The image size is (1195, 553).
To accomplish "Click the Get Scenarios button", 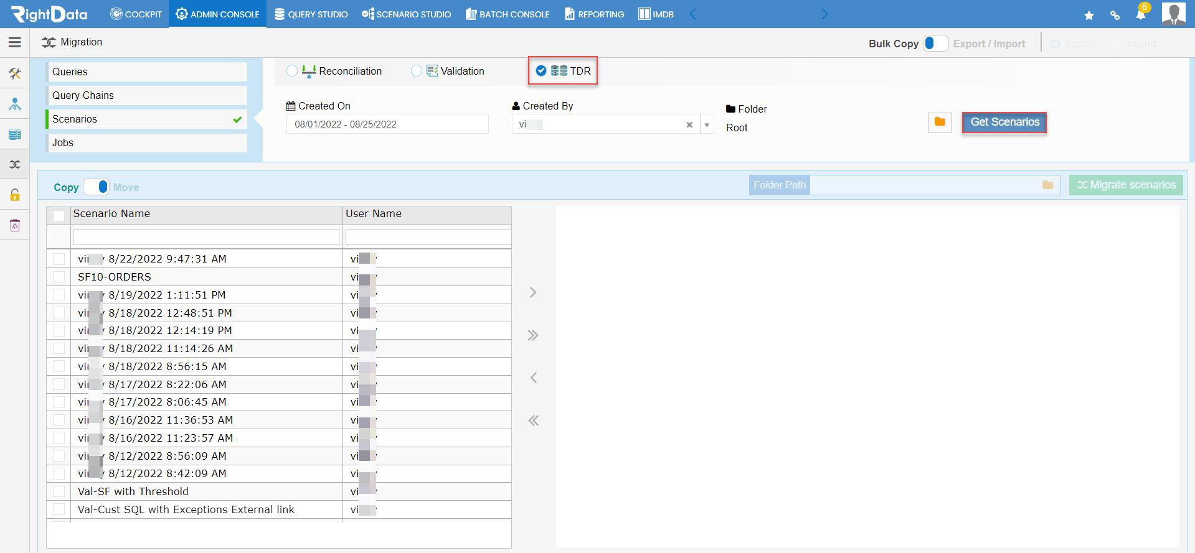I will click(1004, 122).
